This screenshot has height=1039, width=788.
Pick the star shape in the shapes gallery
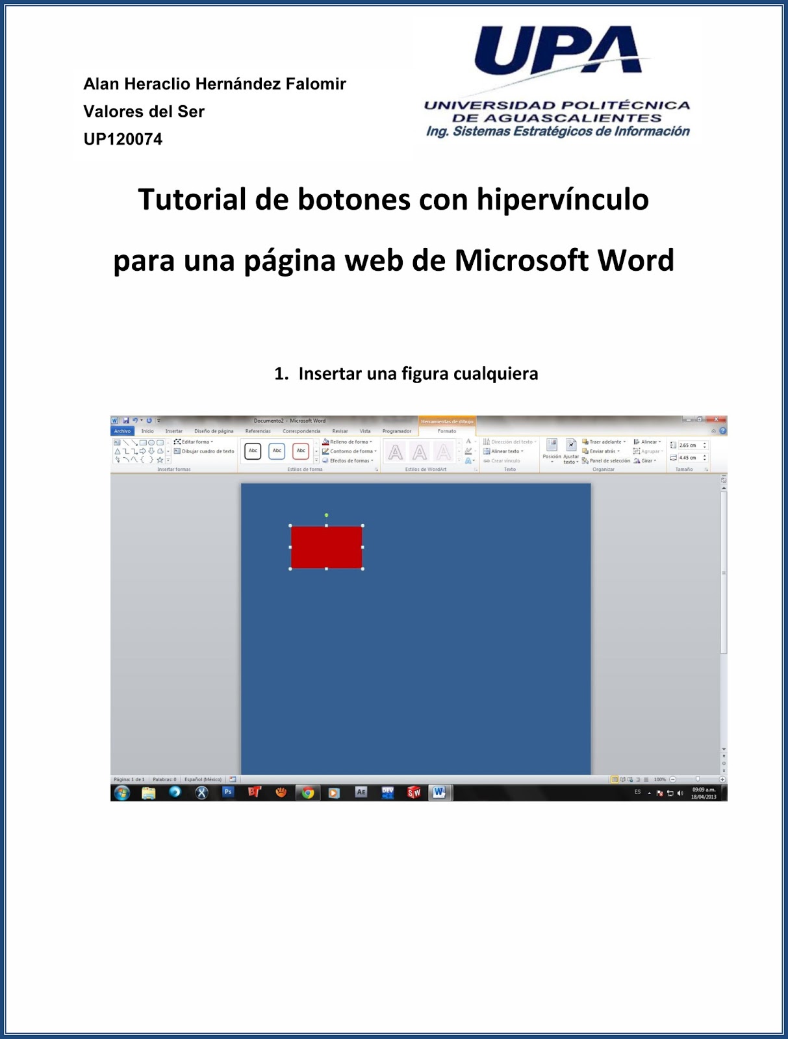(160, 460)
